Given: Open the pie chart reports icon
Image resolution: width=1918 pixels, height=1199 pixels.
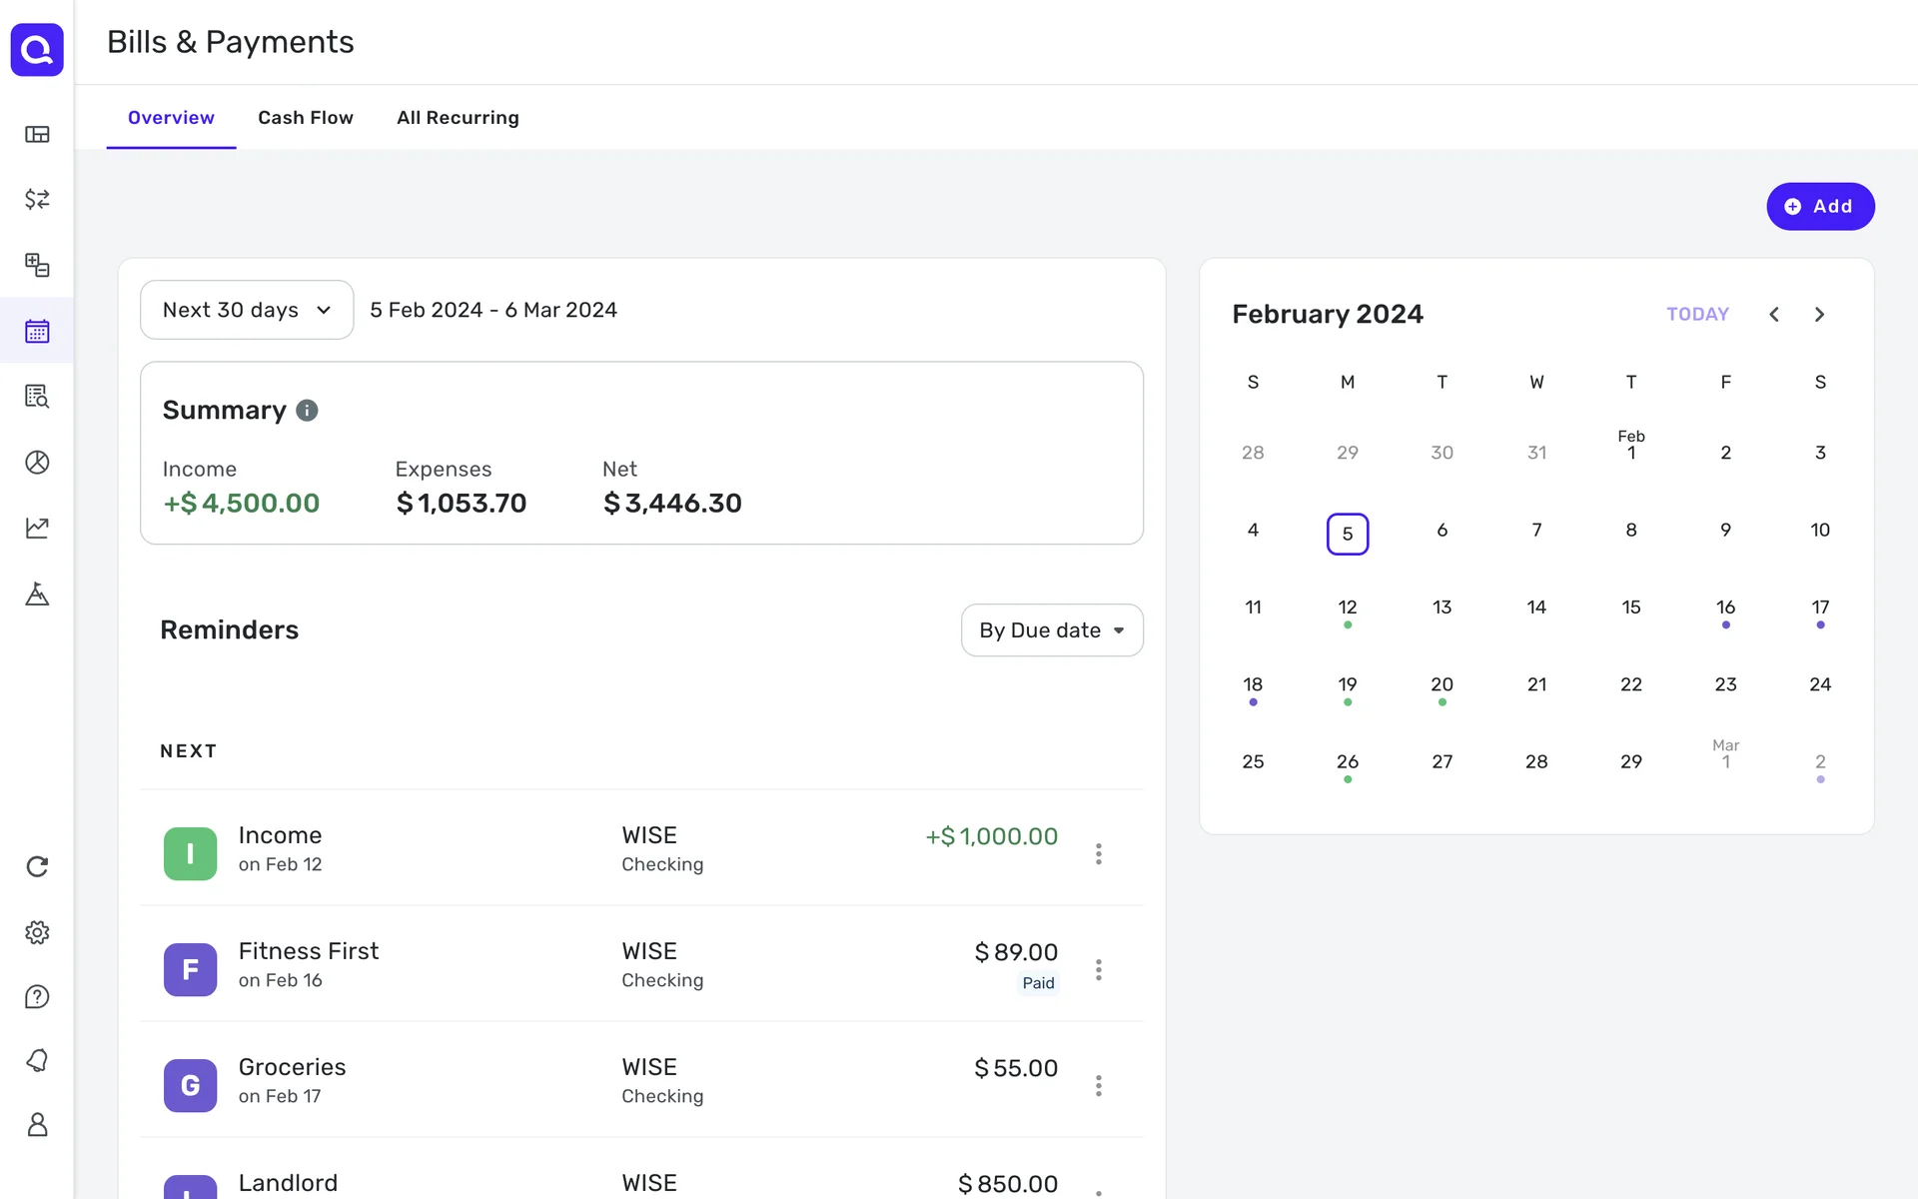Looking at the screenshot, I should [x=37, y=463].
